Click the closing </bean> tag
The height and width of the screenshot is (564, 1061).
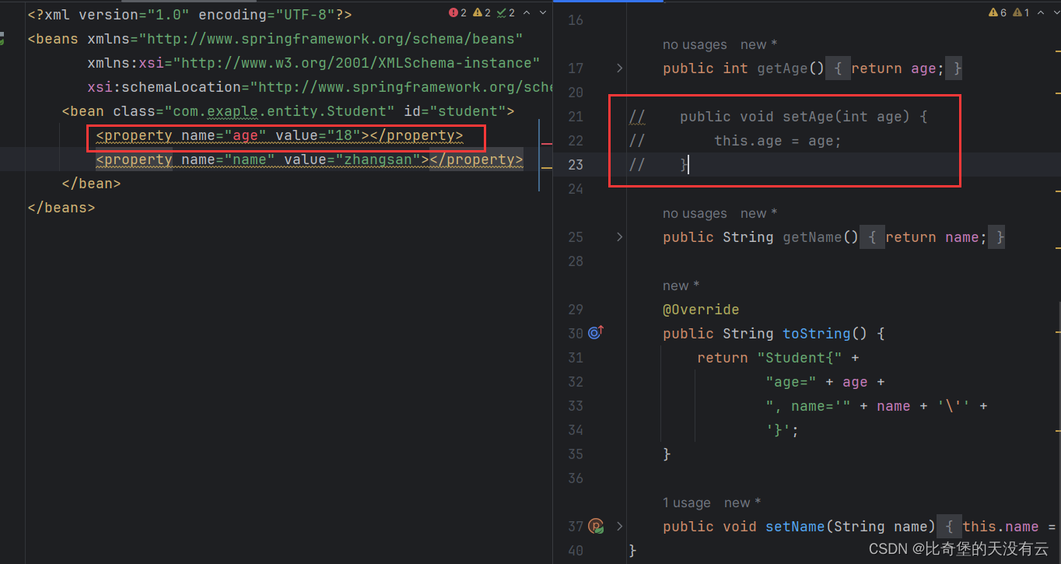click(91, 184)
